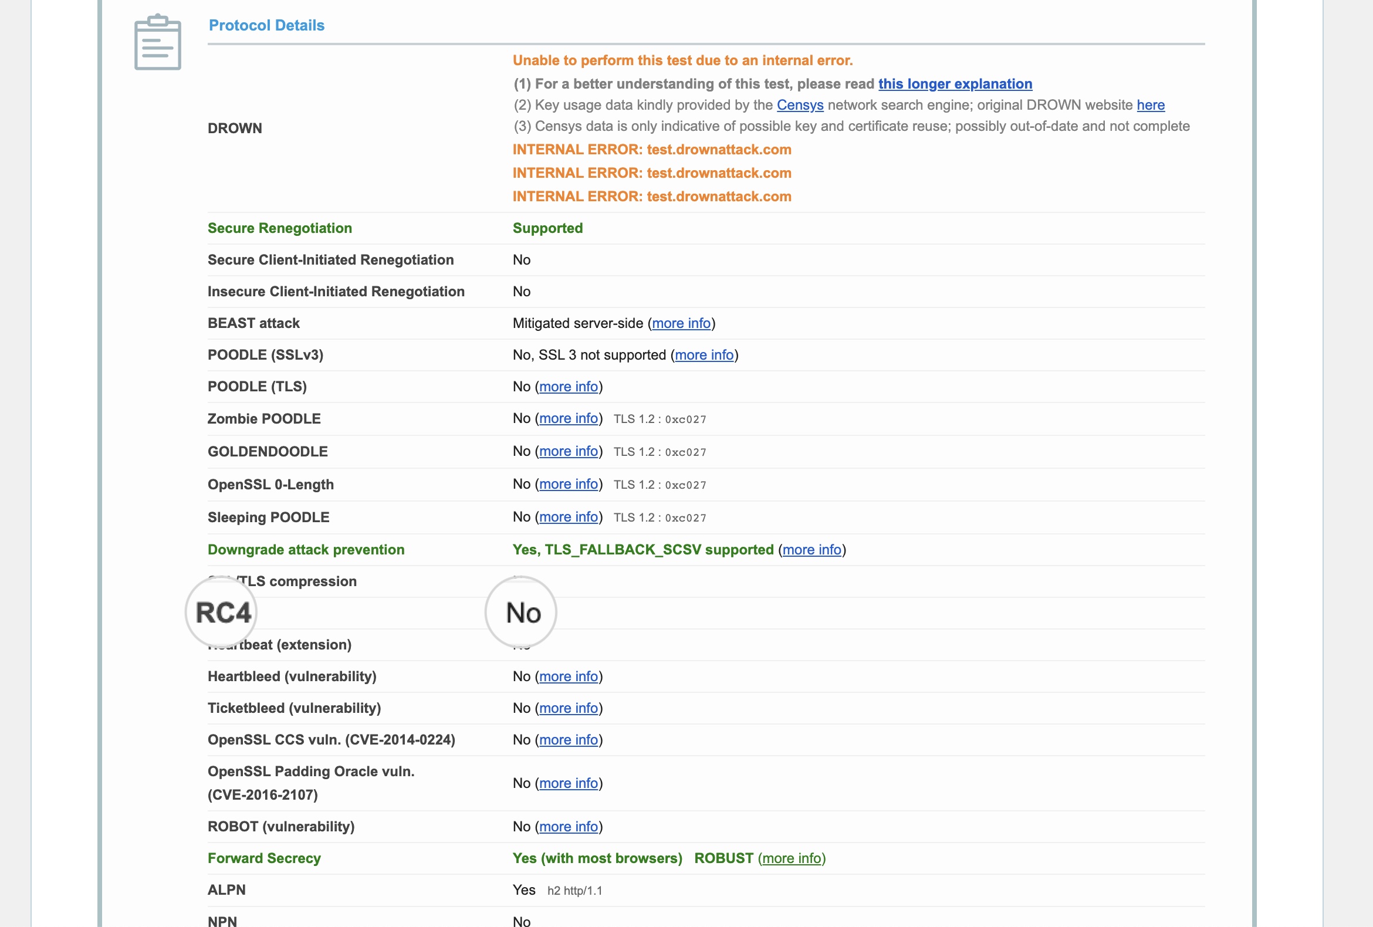Open more info for Forward Secrecy ROBUST
Screen dimensions: 1373x927
click(x=792, y=858)
